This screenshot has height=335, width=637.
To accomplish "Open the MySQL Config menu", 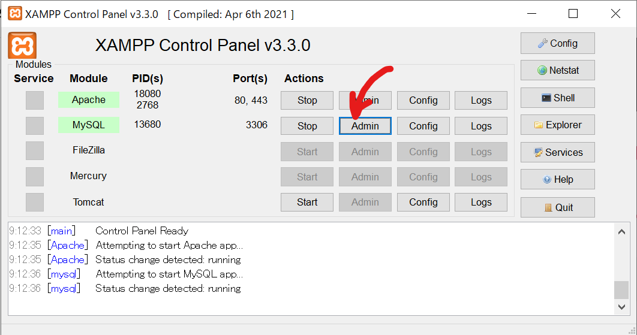I will point(423,126).
